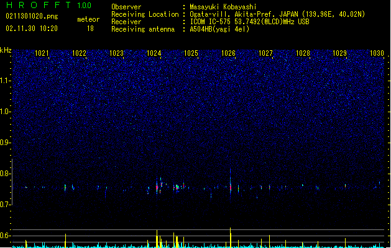Click the 1028 time axis marker
The height and width of the screenshot is (248, 391).
[303, 53]
